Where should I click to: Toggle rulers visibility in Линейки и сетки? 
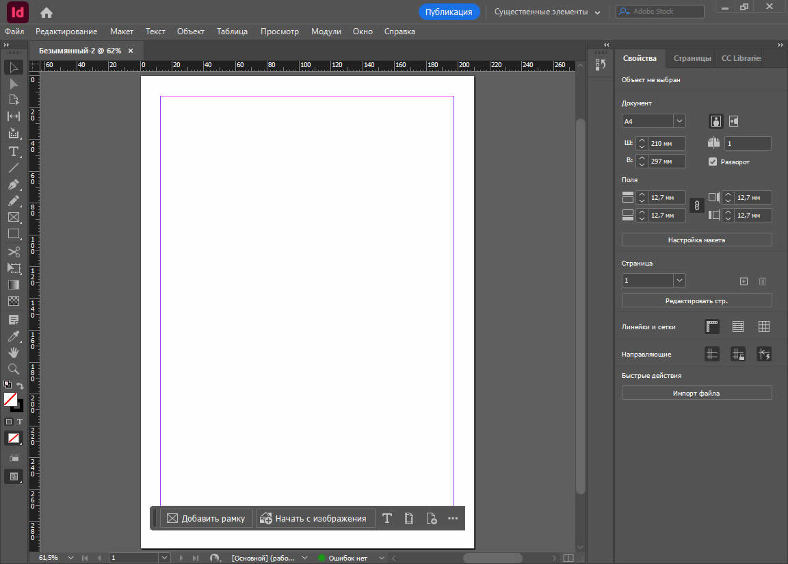pos(712,326)
